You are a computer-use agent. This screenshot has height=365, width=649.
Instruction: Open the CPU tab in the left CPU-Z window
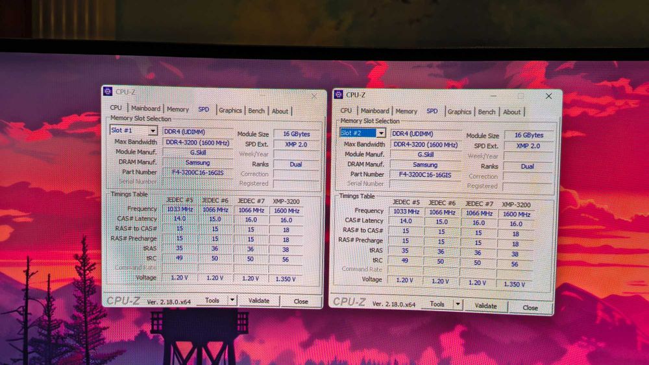tap(116, 108)
